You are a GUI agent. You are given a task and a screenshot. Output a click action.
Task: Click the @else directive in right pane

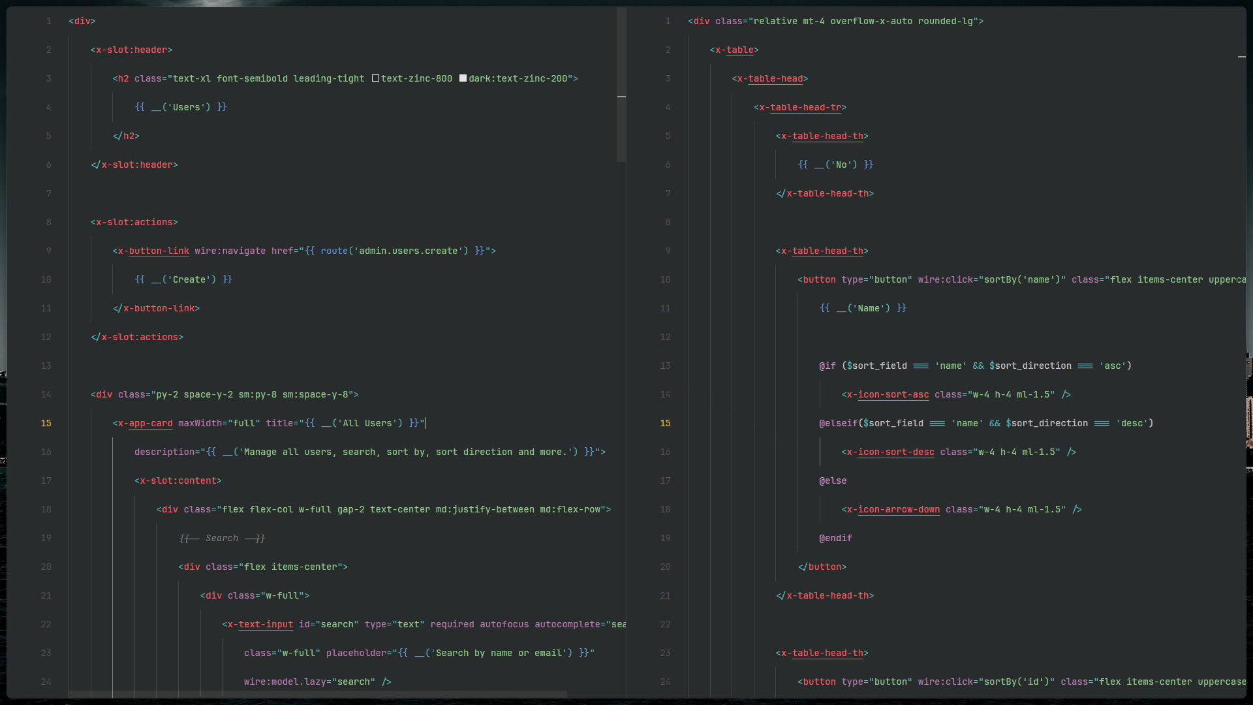pos(833,481)
